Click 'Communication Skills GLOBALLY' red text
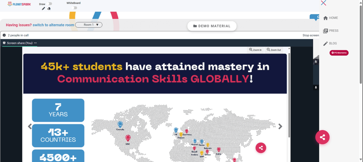 tap(153, 79)
